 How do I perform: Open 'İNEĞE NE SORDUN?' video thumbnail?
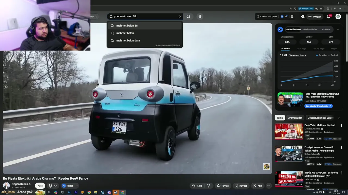pyautogui.click(x=289, y=179)
